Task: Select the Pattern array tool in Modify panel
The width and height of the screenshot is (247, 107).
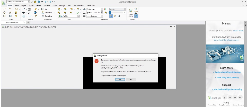Action: click(29, 9)
